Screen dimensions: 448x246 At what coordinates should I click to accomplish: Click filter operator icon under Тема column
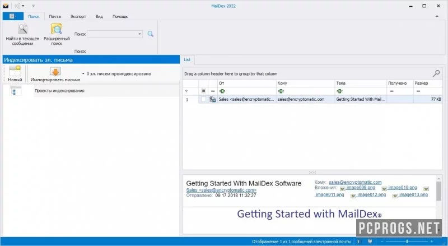point(339,91)
